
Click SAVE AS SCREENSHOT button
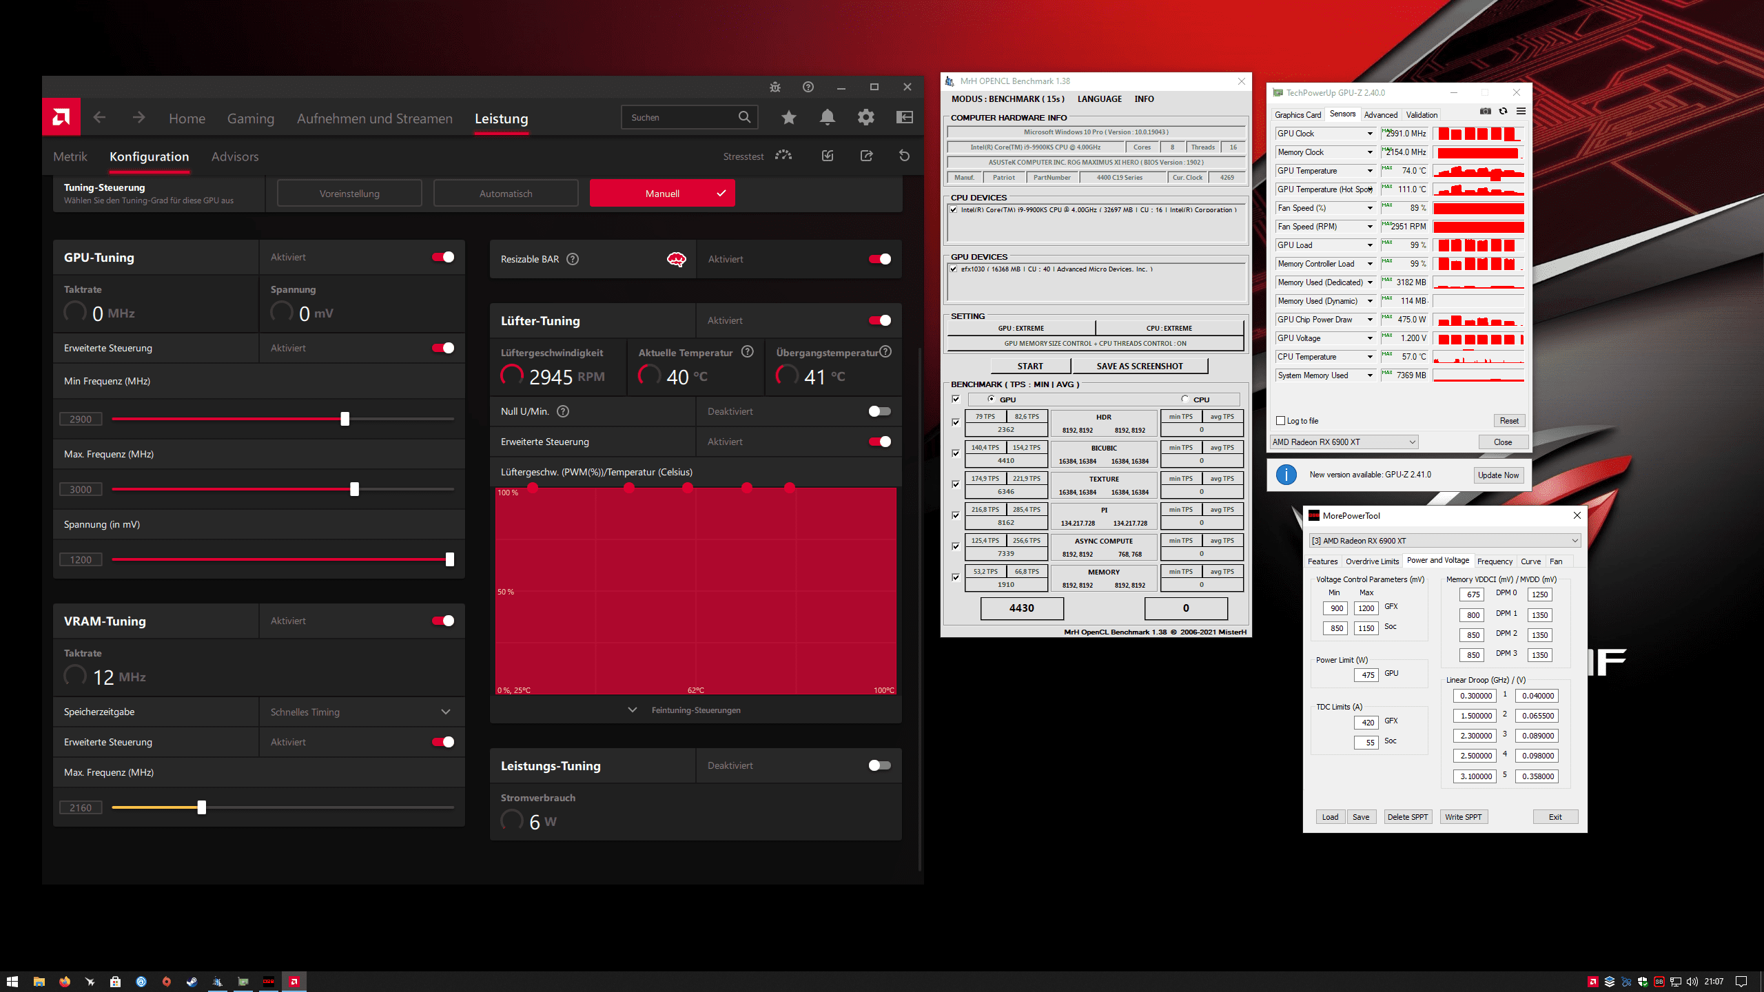coord(1140,366)
